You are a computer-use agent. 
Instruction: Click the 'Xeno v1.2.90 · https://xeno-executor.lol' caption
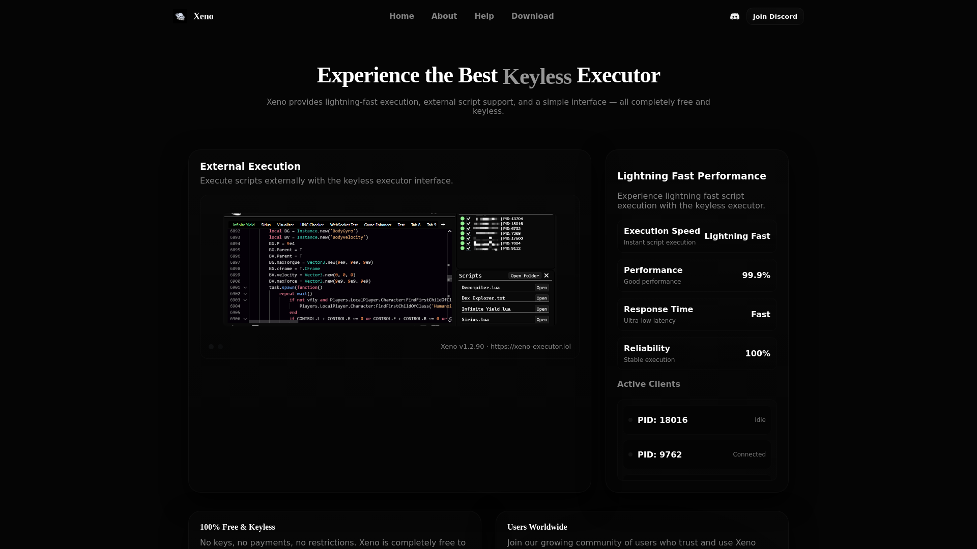505,347
